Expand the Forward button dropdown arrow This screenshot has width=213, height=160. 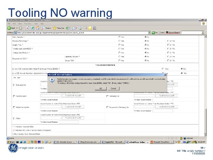24,28
